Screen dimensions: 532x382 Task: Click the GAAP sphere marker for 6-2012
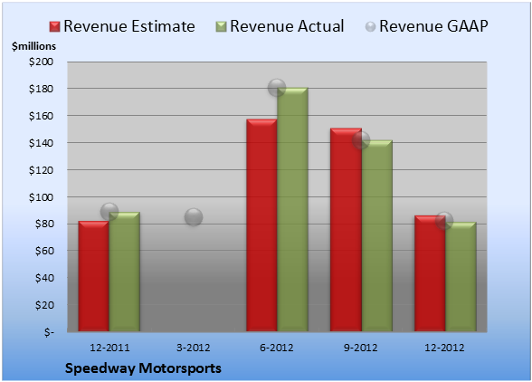tap(277, 88)
